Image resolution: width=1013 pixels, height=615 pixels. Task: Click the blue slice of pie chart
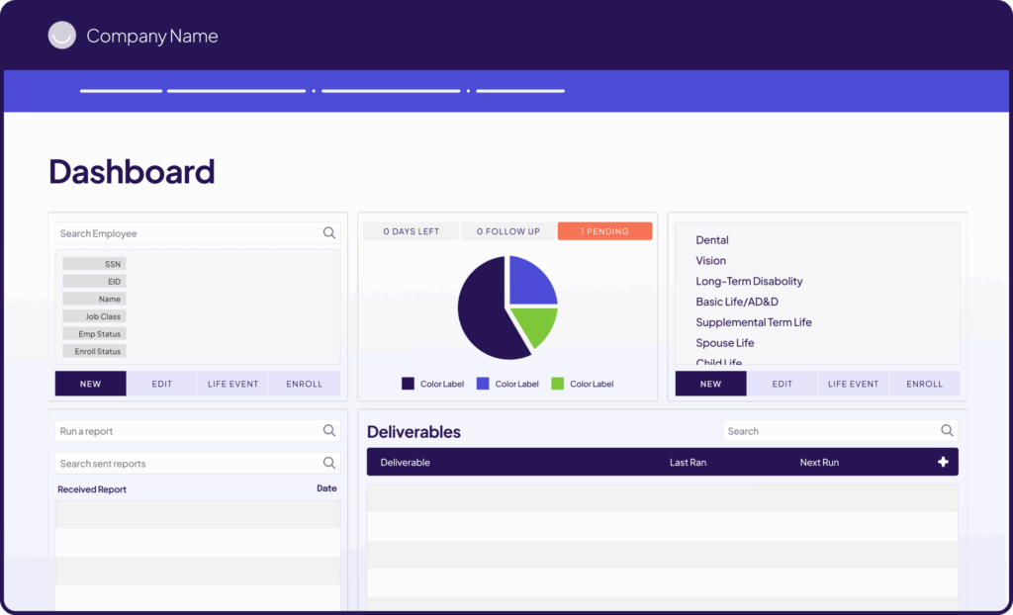(529, 280)
